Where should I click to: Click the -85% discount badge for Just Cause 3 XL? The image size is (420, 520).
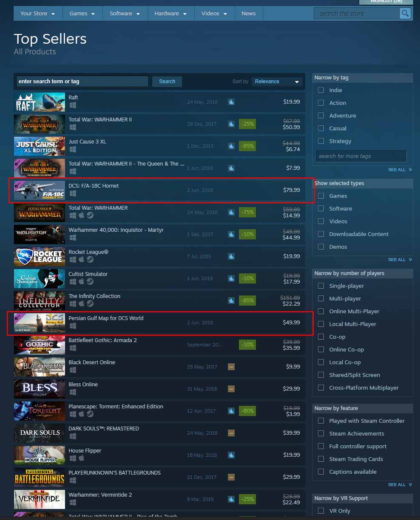click(247, 146)
